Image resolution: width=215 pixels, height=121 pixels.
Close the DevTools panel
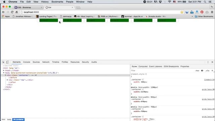coord(212,62)
